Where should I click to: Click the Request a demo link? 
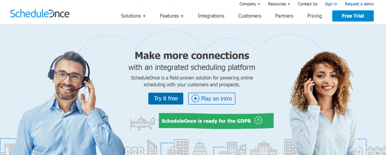[x=359, y=4]
